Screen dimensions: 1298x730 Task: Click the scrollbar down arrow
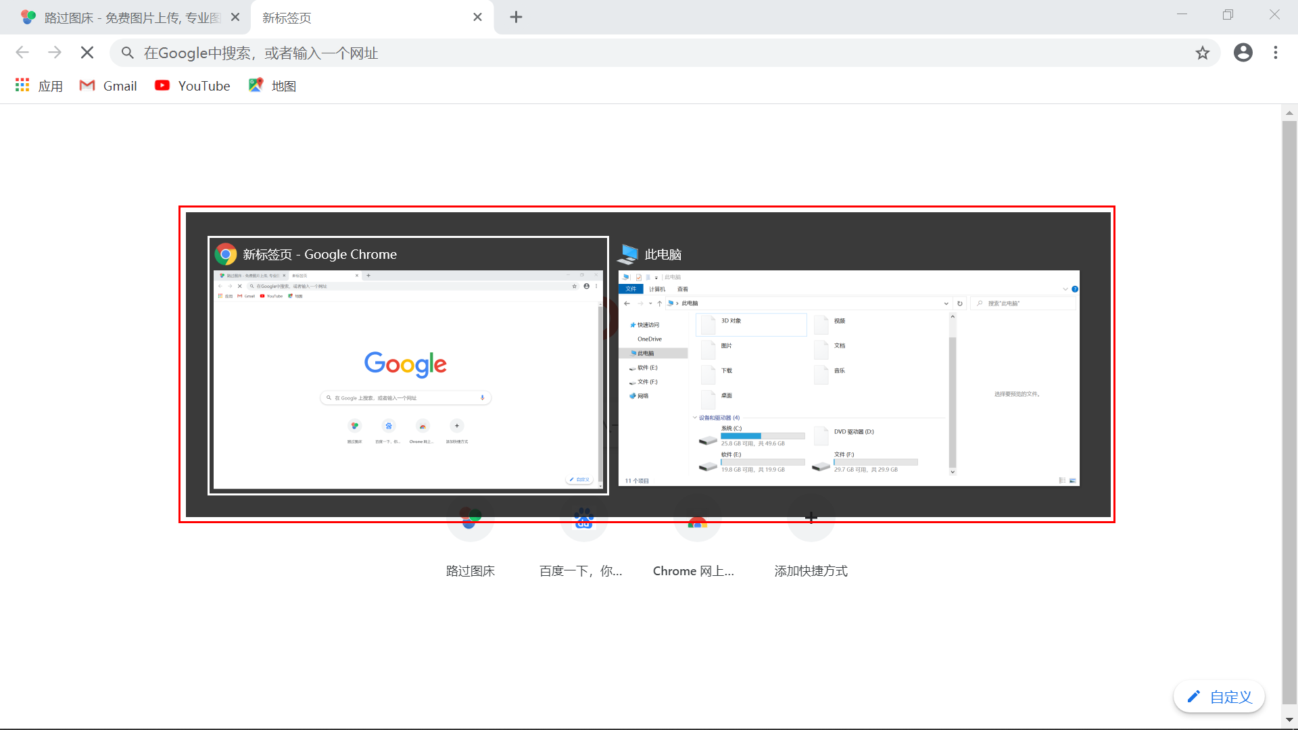pos(1289,721)
